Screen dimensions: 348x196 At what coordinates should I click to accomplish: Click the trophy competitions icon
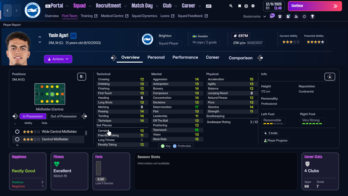coord(313,16)
